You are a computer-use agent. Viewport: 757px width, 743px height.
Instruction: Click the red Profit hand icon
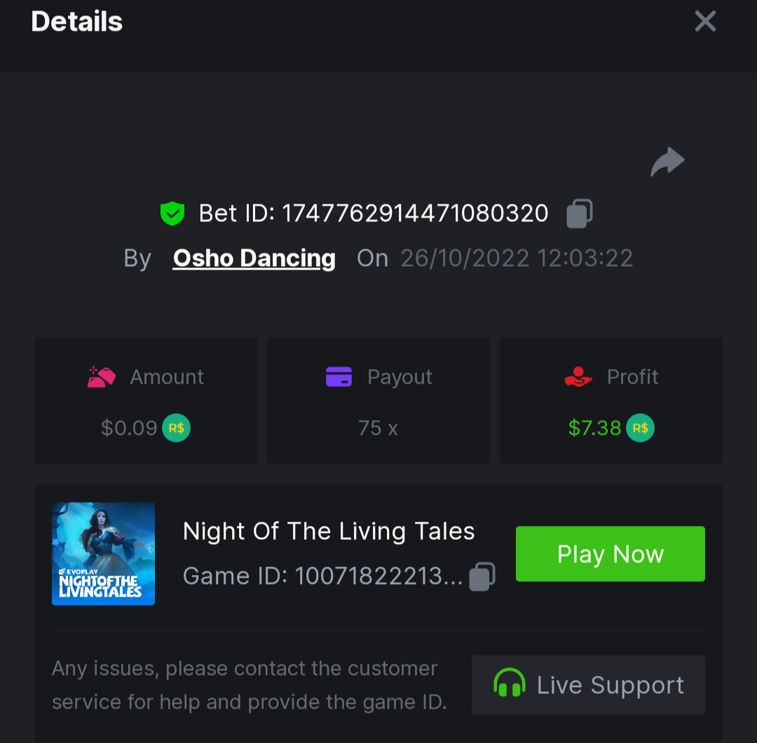click(578, 377)
